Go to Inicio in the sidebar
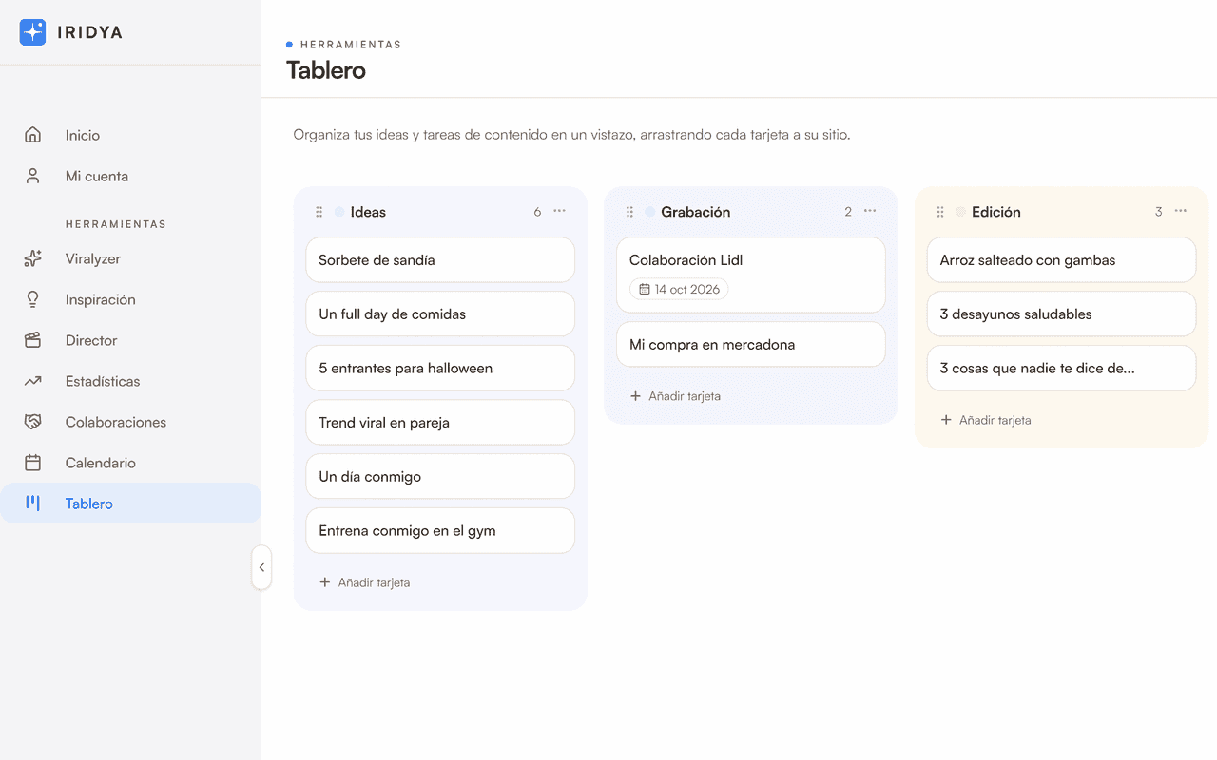 [130, 135]
